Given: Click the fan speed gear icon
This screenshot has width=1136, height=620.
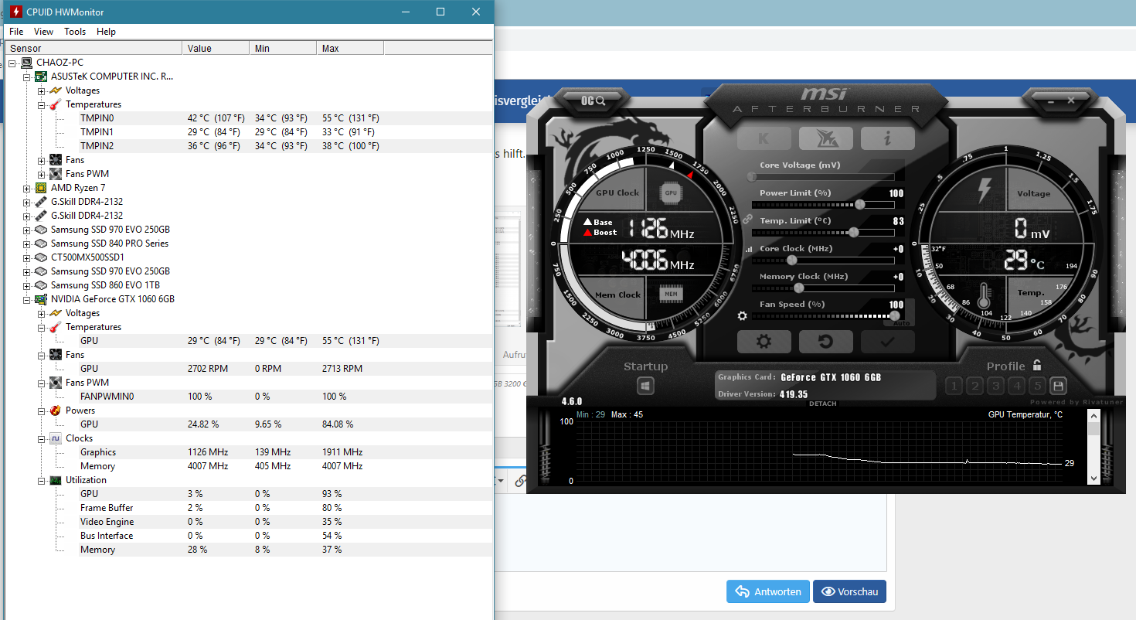Looking at the screenshot, I should (743, 315).
